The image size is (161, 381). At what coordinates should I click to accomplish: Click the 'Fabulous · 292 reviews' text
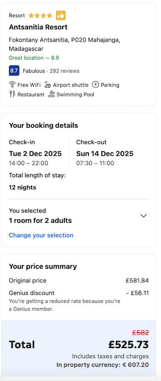coord(51,71)
